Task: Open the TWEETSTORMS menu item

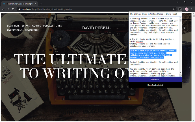Action: pos(15,30)
